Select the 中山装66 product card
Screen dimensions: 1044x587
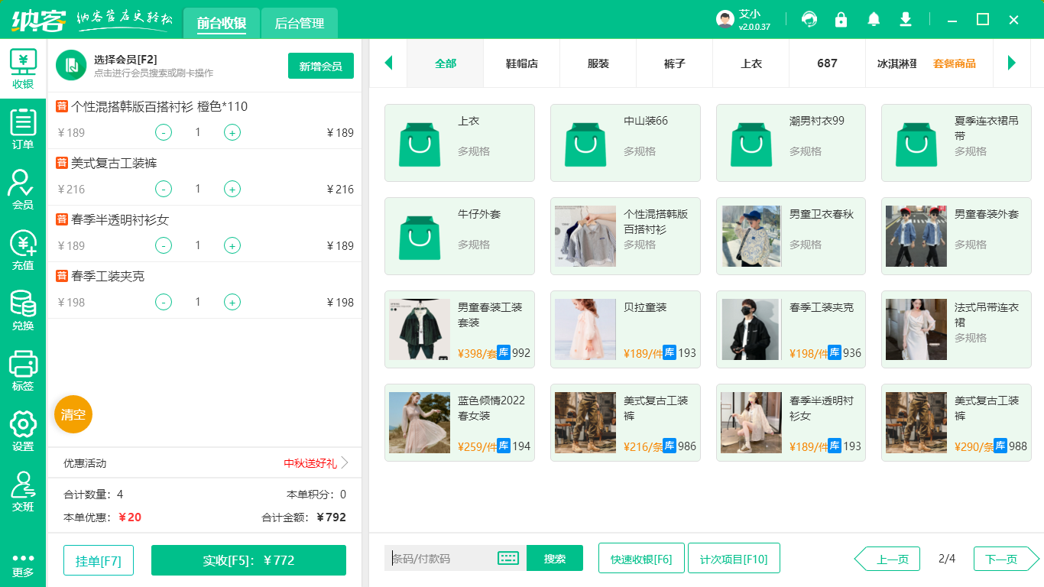click(x=625, y=143)
